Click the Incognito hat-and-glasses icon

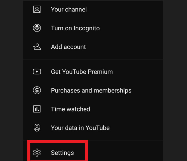coord(37,28)
